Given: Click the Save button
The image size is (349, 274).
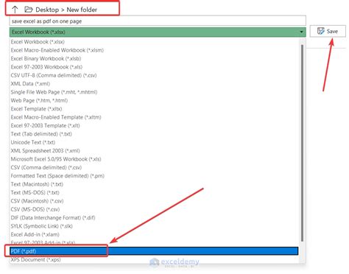Looking at the screenshot, I should pos(328,31).
